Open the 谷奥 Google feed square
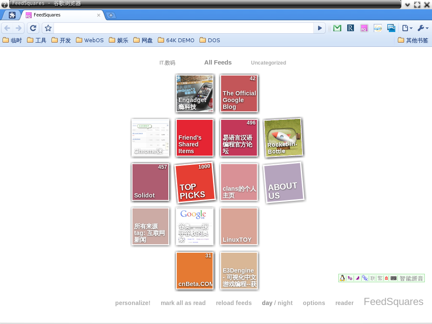The height and width of the screenshot is (324, 432). pos(194,227)
